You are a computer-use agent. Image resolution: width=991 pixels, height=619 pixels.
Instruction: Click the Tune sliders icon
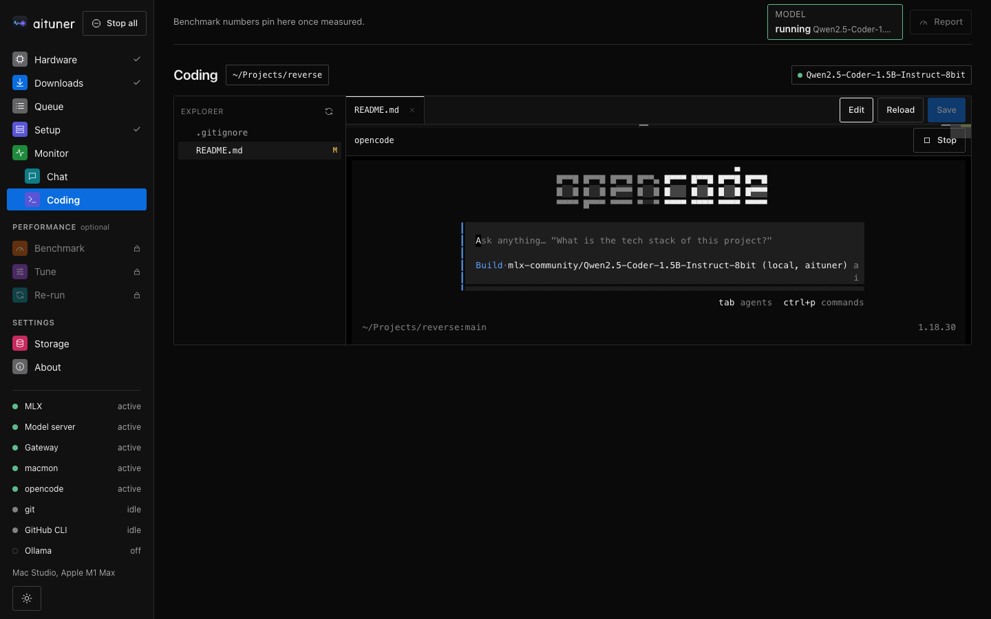point(20,272)
